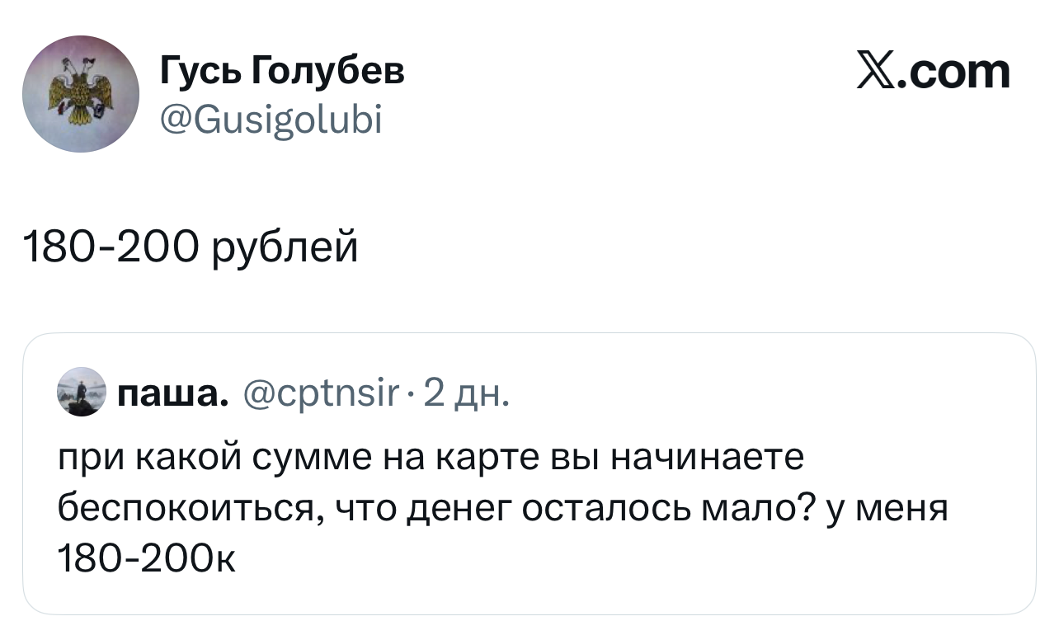Click the X logo icon

(878, 72)
